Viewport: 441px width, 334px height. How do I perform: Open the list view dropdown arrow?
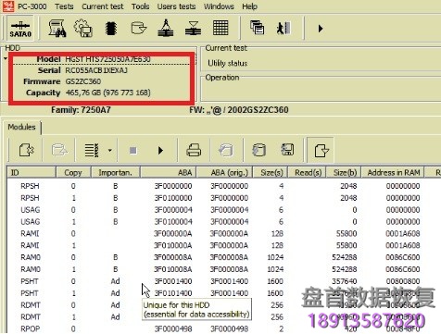point(110,151)
